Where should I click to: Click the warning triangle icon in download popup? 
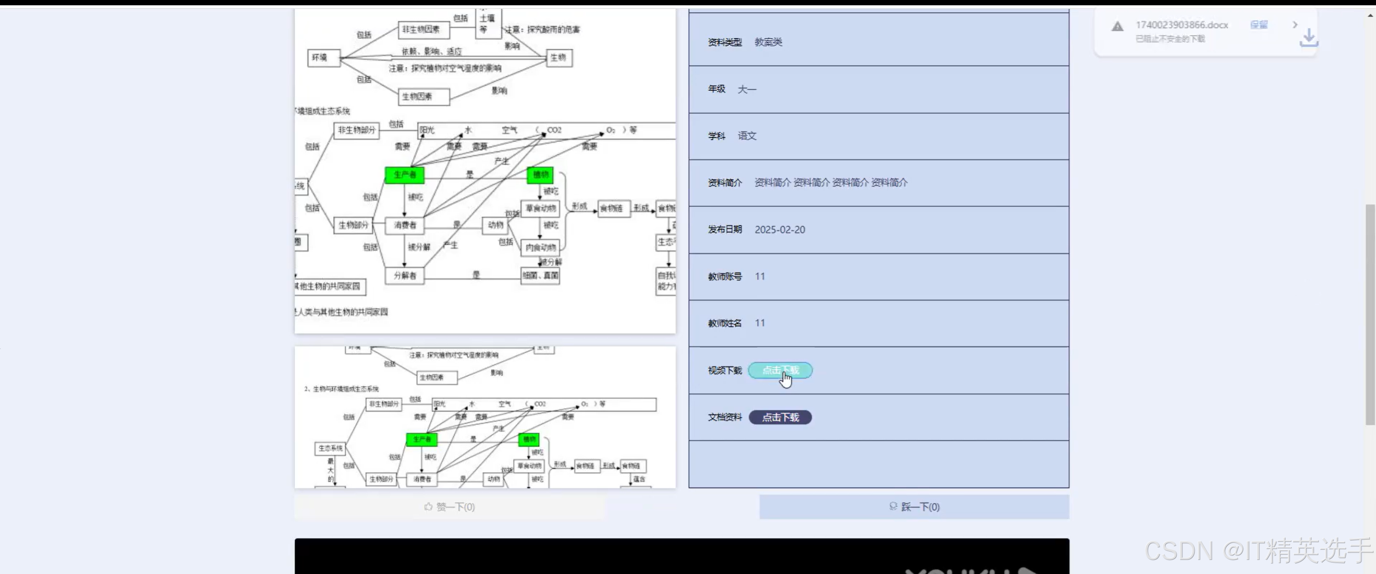click(1117, 26)
